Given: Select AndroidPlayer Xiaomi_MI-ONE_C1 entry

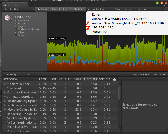Looking at the screenshot, I should (x=127, y=23).
